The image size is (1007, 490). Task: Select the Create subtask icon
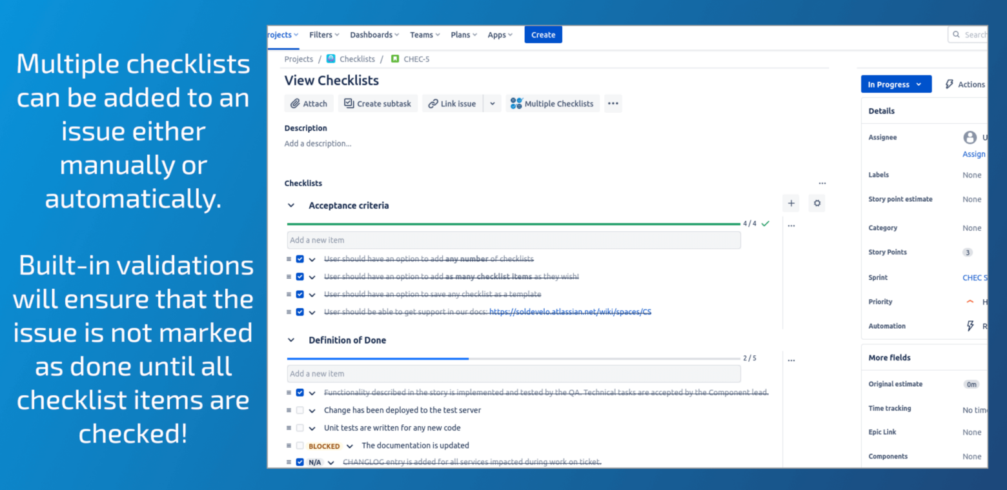pos(348,103)
